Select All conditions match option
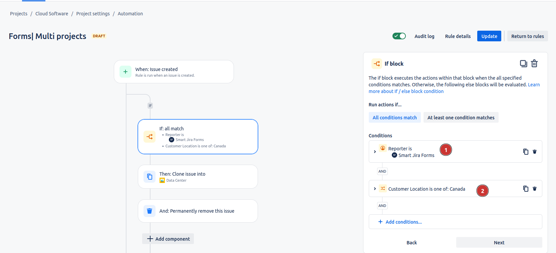 click(x=394, y=118)
